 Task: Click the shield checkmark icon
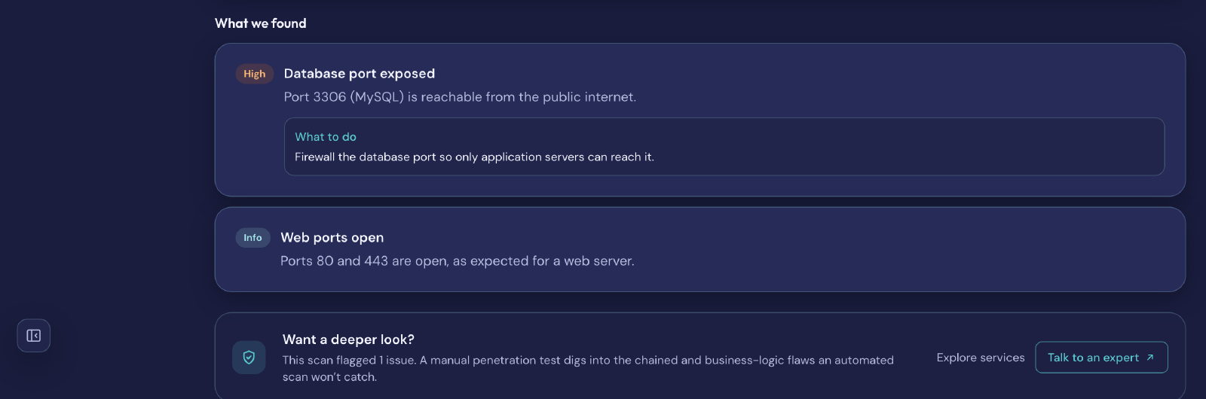(249, 358)
